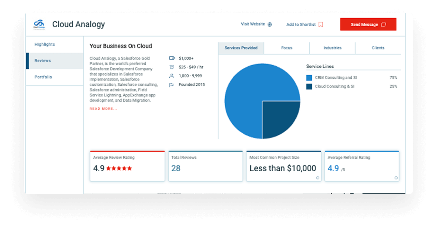Click the 4.9 referral rating value
Screen dimensions: 437x229
pyautogui.click(x=333, y=168)
